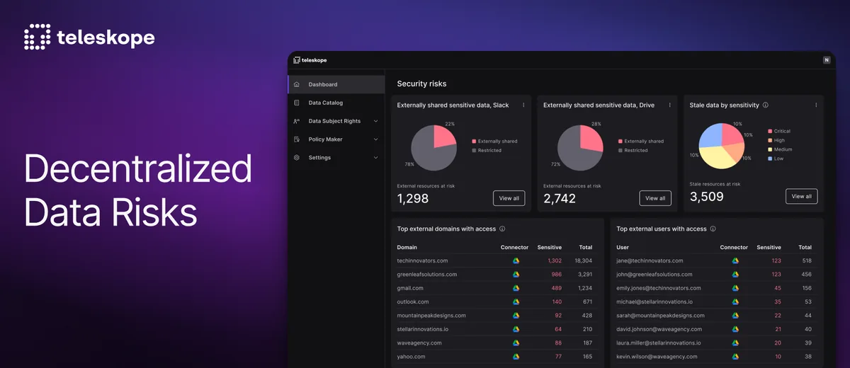850x368 pixels.
Task: Click the Drive sharing pie chart
Action: tap(580, 147)
